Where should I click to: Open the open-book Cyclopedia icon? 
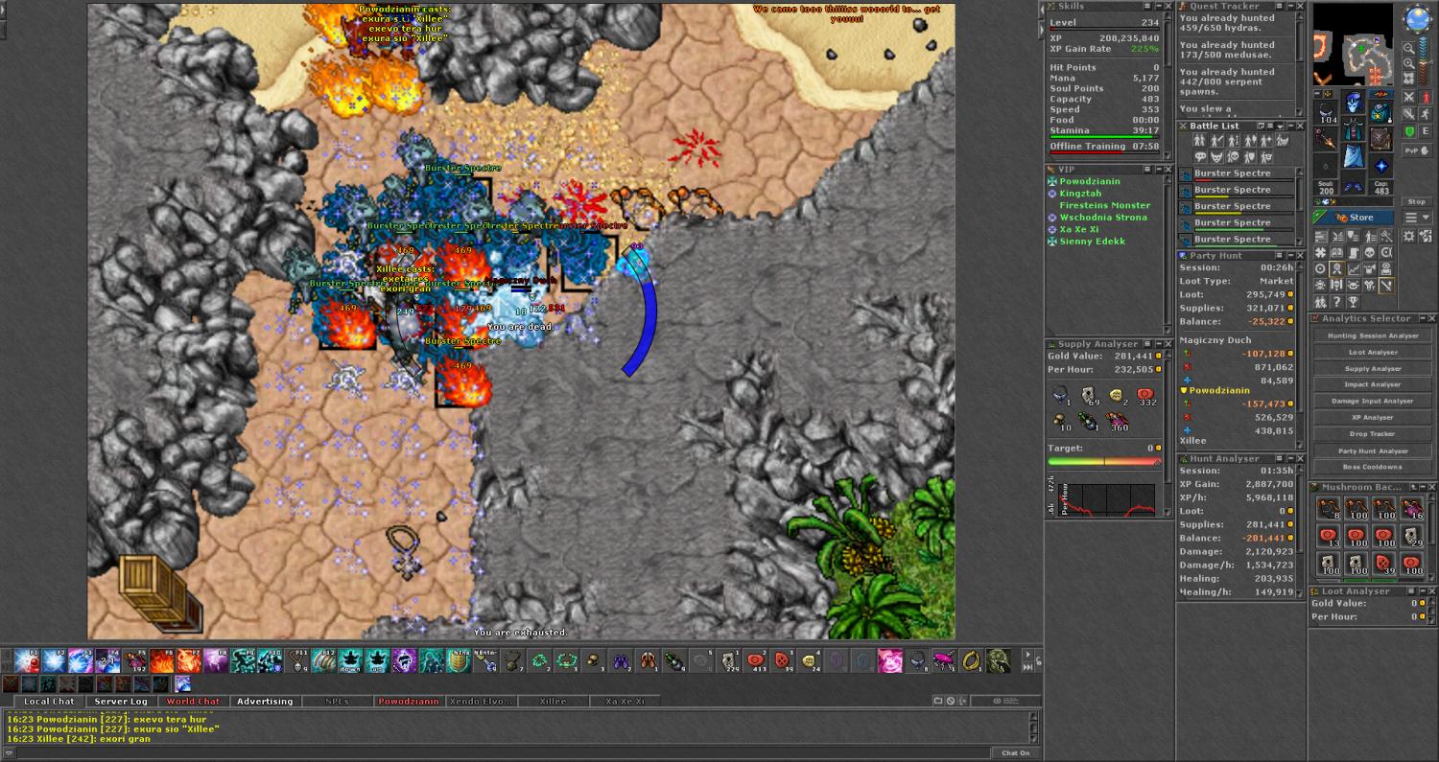tap(1337, 252)
